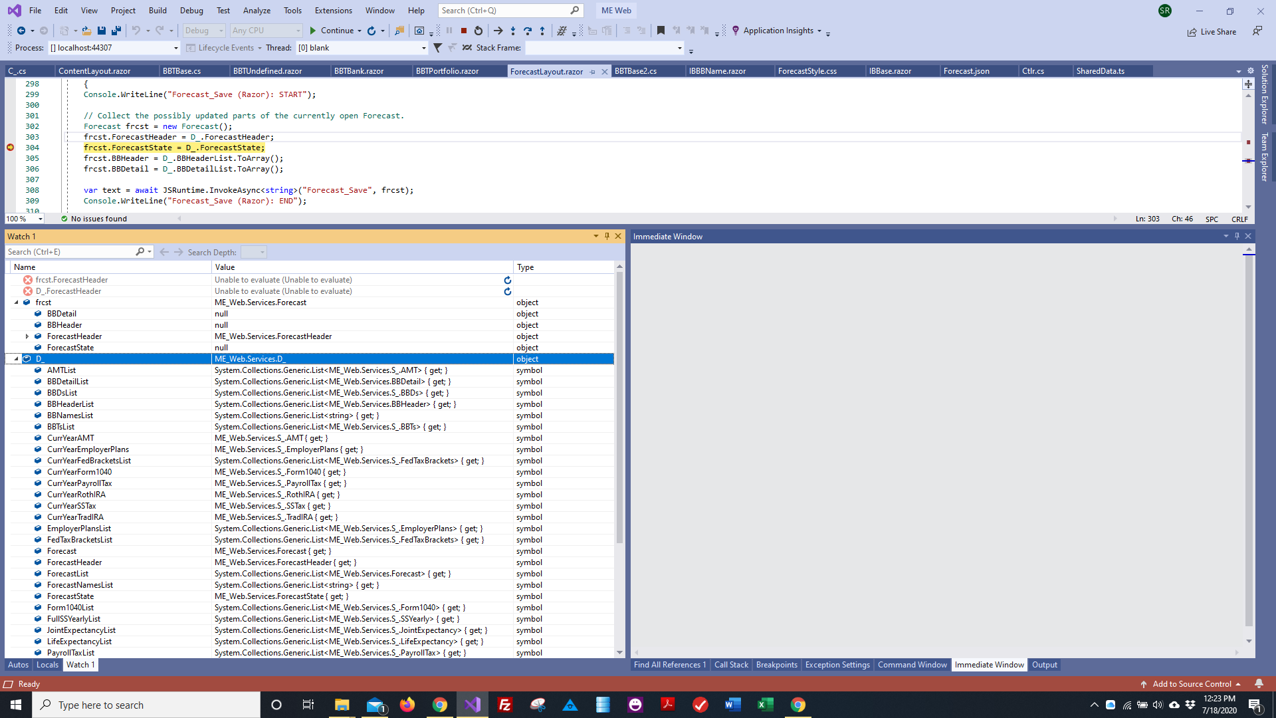Viewport: 1276px width, 718px height.
Task: Collapse the D_ node in Watch 1
Action: coord(16,358)
